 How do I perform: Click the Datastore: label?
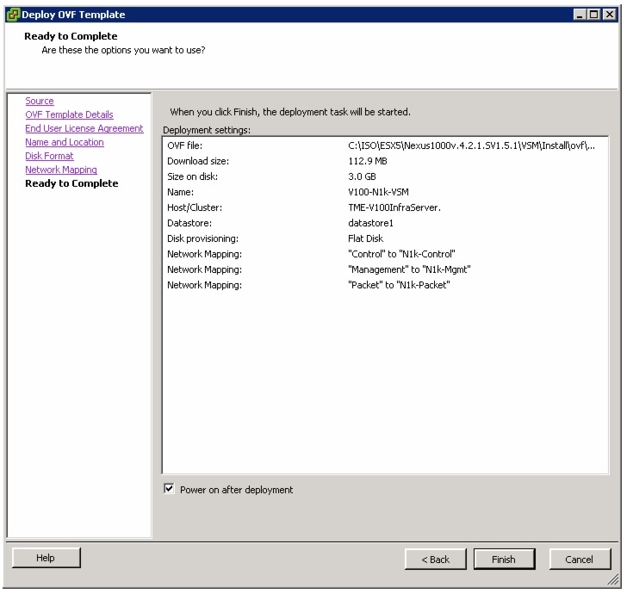point(189,223)
